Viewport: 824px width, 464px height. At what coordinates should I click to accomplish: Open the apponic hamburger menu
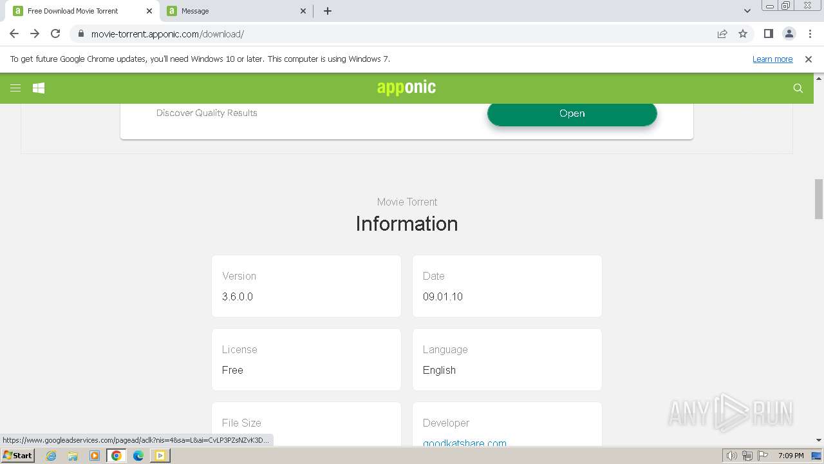coord(15,88)
